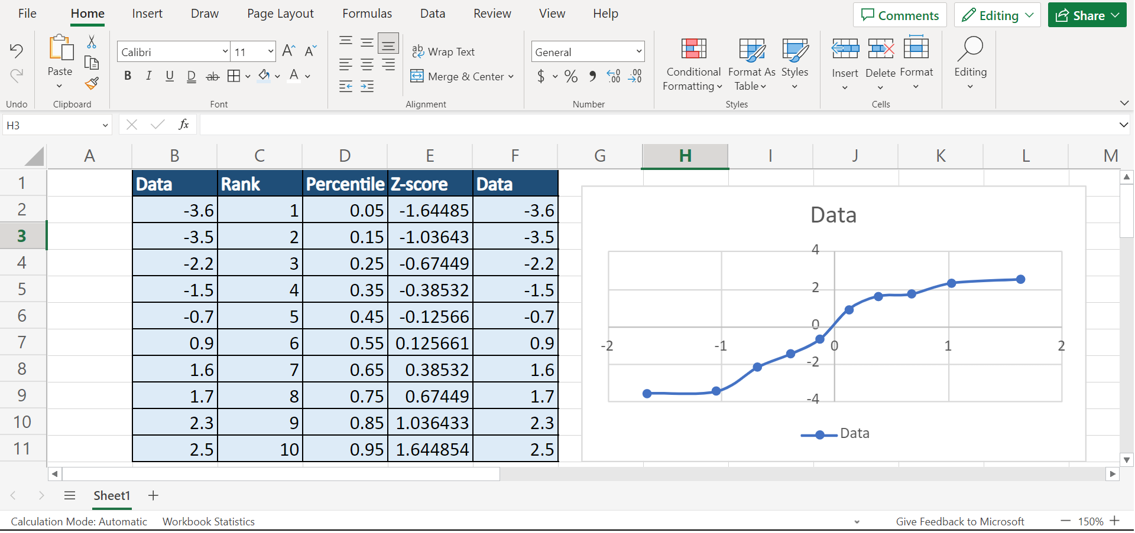
Task: Open Conditional Formatting options
Action: coord(692,64)
